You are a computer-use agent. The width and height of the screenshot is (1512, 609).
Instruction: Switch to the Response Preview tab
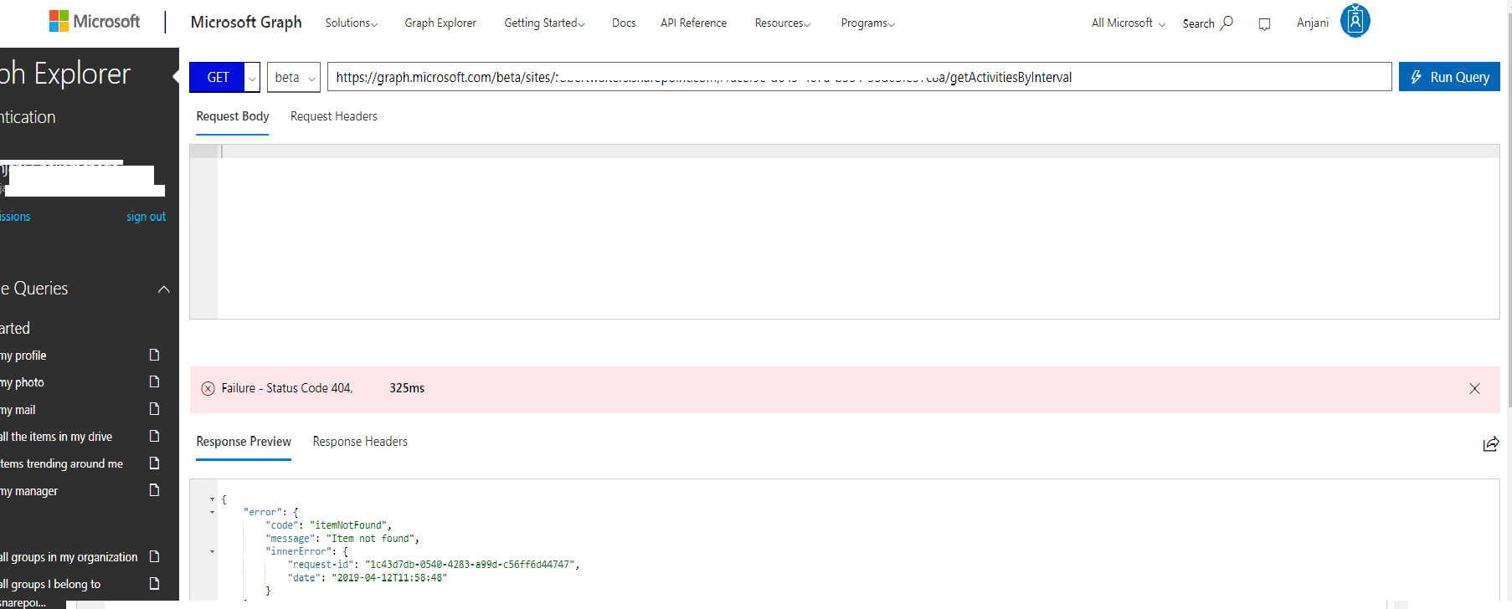244,442
